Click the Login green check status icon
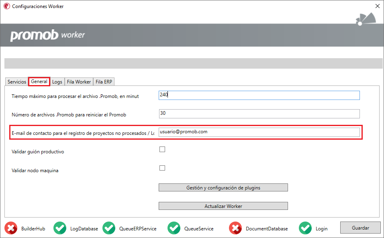Image resolution: width=384 pixels, height=238 pixels. coord(305,228)
